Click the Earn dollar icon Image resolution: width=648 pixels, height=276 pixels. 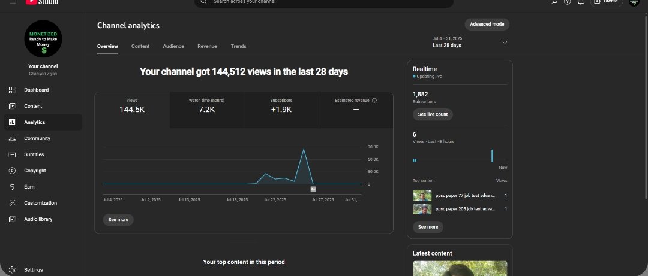12,187
